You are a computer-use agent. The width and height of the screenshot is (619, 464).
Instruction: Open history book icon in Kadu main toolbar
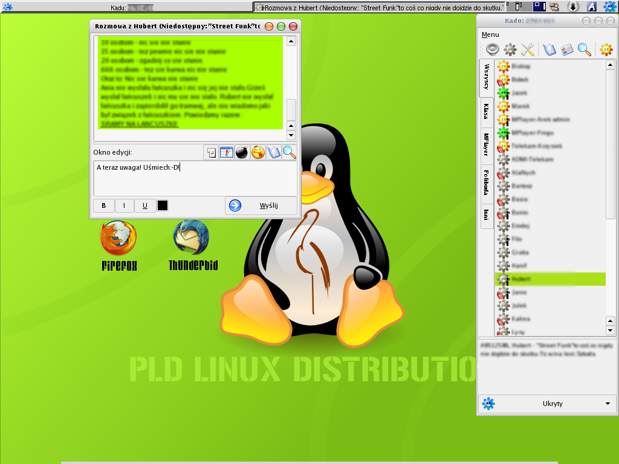549,50
